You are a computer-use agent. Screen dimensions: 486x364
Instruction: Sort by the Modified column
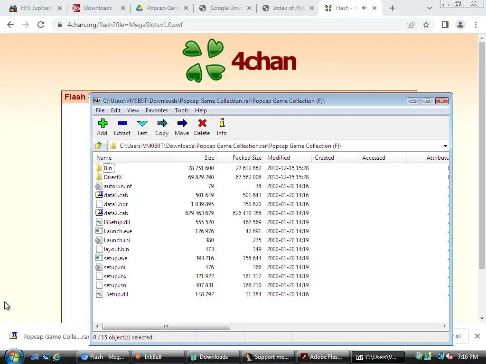point(288,157)
